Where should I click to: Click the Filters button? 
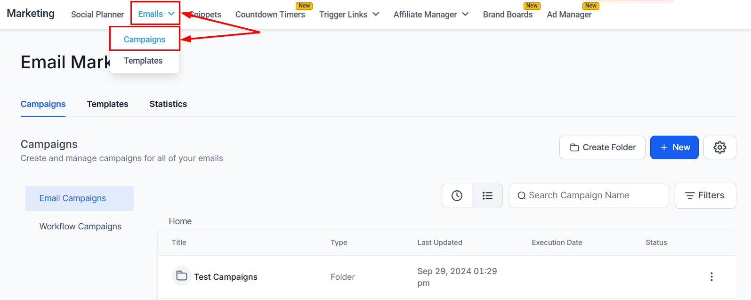pyautogui.click(x=705, y=195)
